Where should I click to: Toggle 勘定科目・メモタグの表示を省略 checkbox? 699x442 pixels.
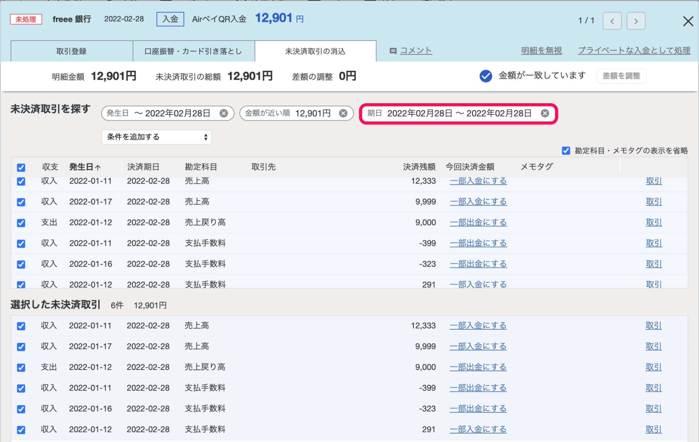[566, 151]
